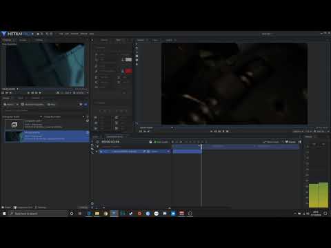Click the New Layer button

161,142
